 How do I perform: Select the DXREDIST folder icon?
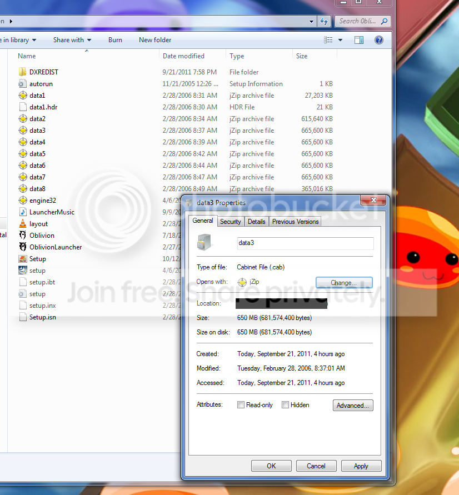pyautogui.click(x=22, y=72)
